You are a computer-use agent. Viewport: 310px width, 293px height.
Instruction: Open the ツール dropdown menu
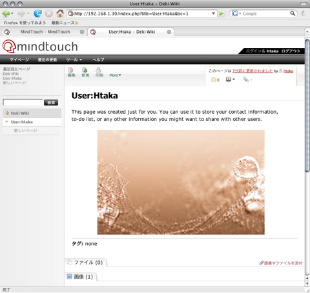coord(74,60)
